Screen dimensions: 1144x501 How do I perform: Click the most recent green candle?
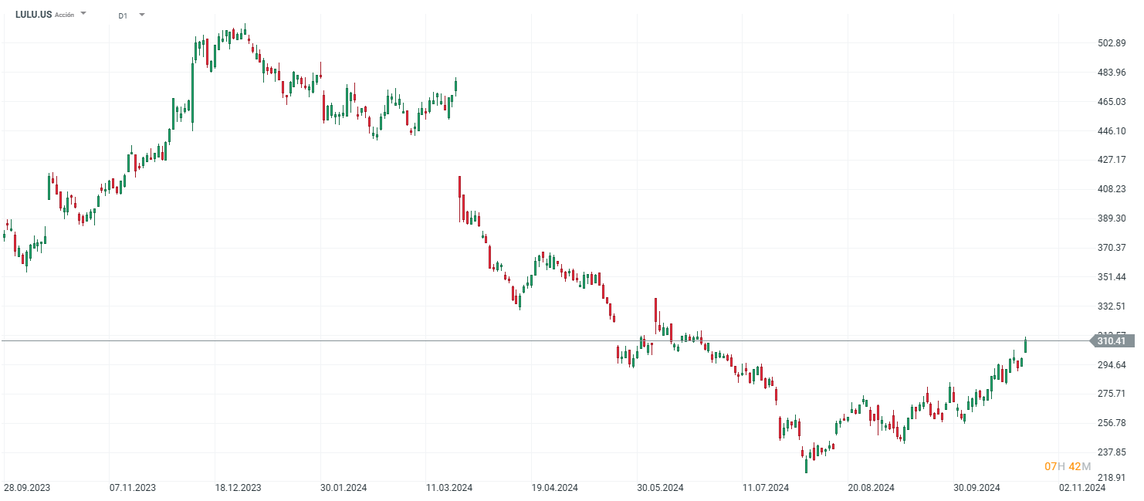pyautogui.click(x=1025, y=346)
